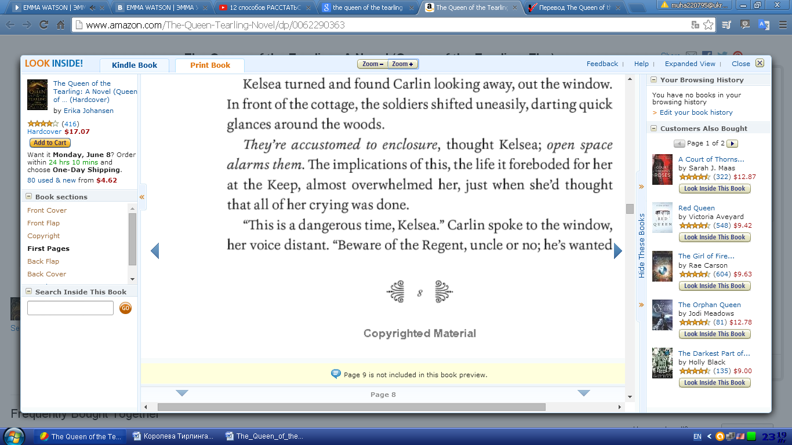Screen dimensions: 792x445
Task: Click Edit your book history link
Action: (696, 112)
